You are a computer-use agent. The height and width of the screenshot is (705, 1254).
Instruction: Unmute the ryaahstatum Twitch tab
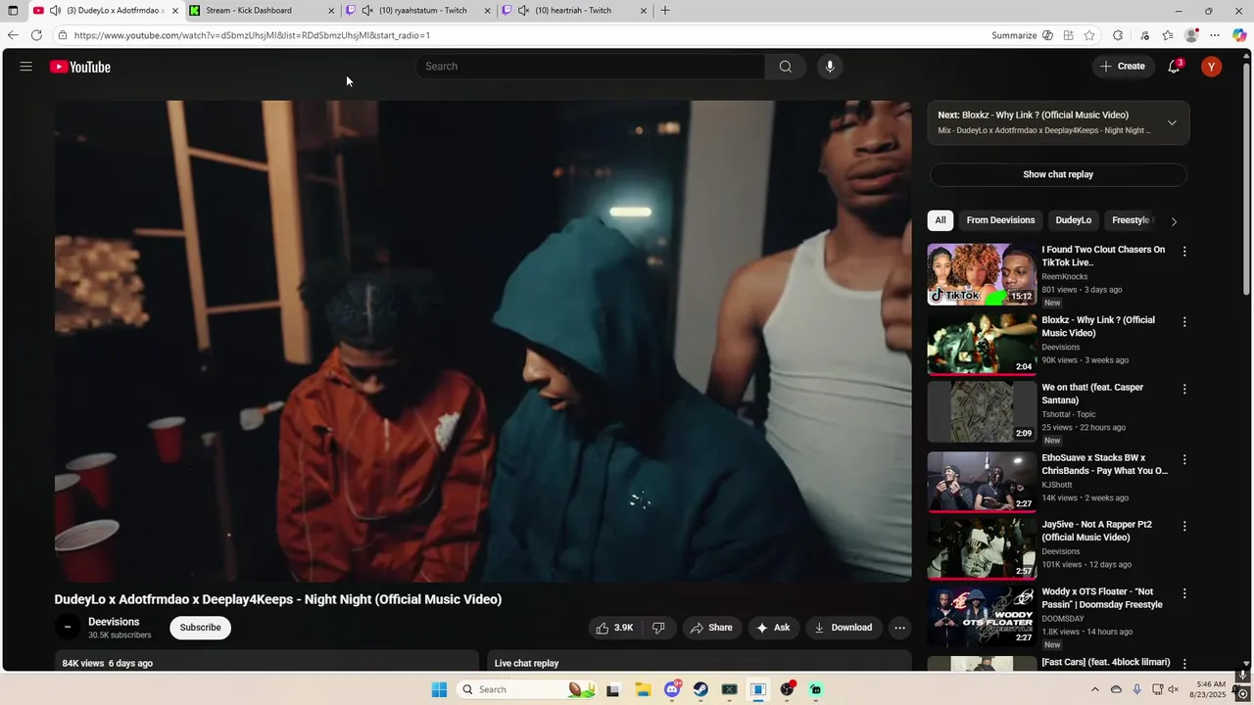(x=367, y=11)
